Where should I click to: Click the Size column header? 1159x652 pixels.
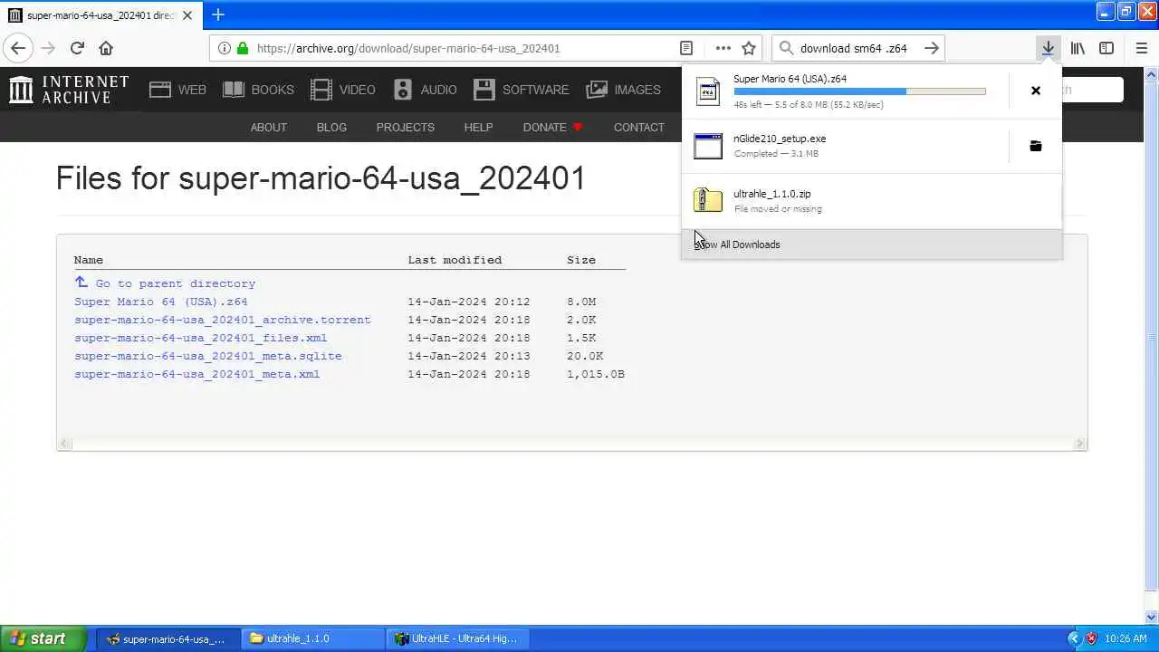point(581,260)
